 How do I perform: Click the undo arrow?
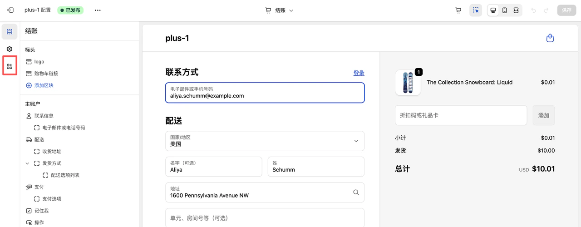click(534, 10)
